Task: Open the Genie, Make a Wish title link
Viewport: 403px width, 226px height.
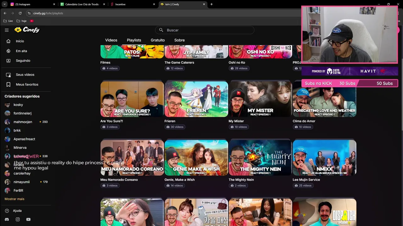Action: click(179, 180)
